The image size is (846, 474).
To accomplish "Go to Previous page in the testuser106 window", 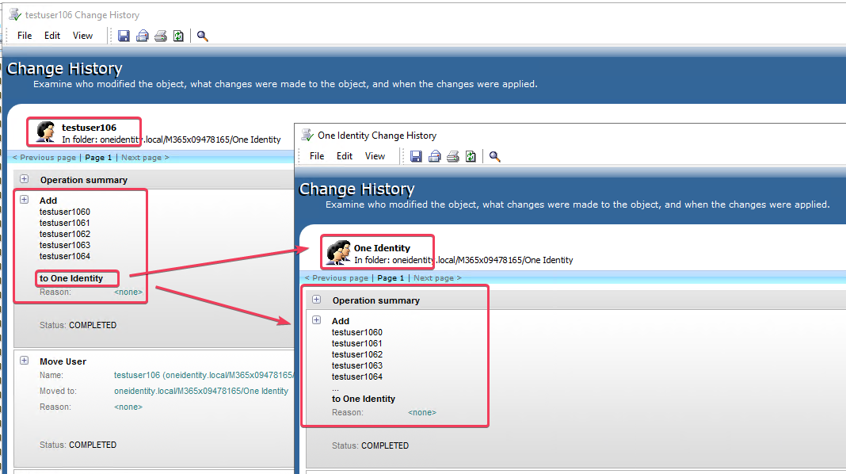I will (x=44, y=158).
